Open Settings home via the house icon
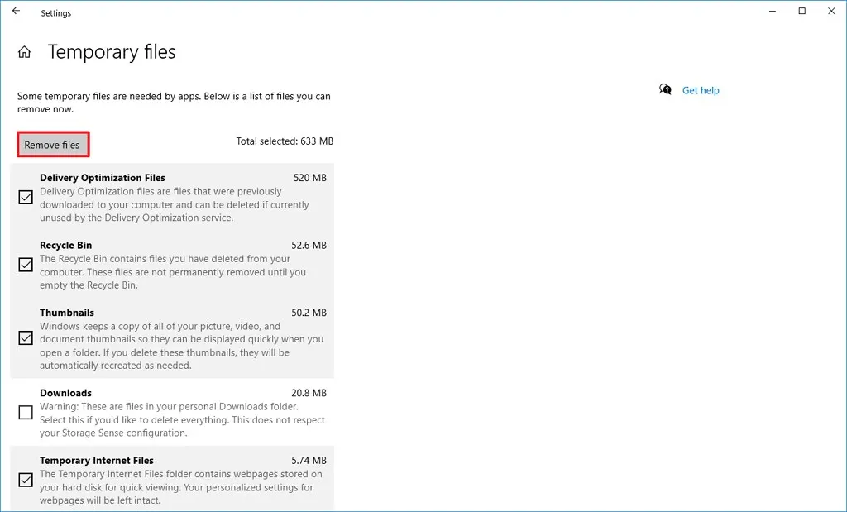The height and width of the screenshot is (512, 847). 24,50
